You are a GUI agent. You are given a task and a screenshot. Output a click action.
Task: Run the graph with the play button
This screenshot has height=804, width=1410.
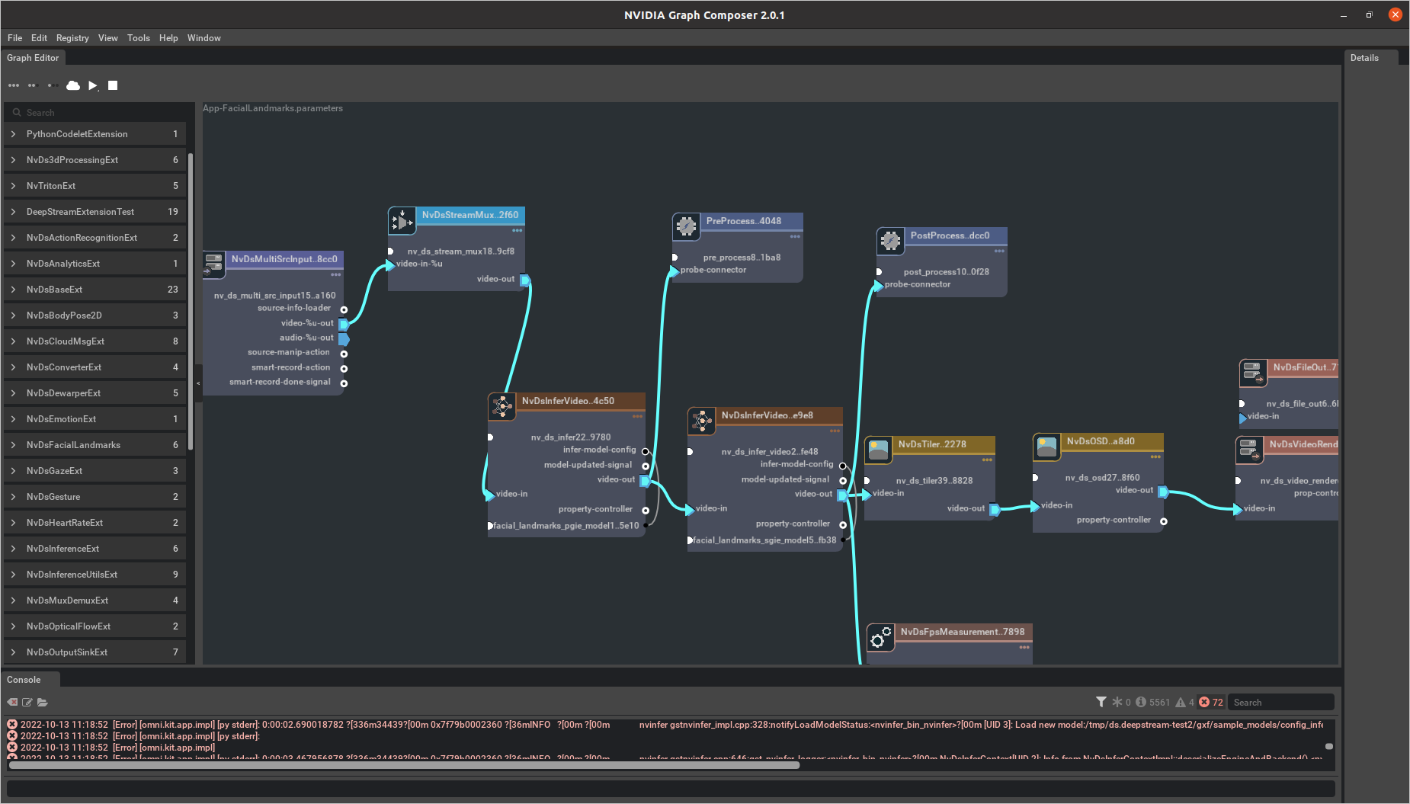point(93,85)
